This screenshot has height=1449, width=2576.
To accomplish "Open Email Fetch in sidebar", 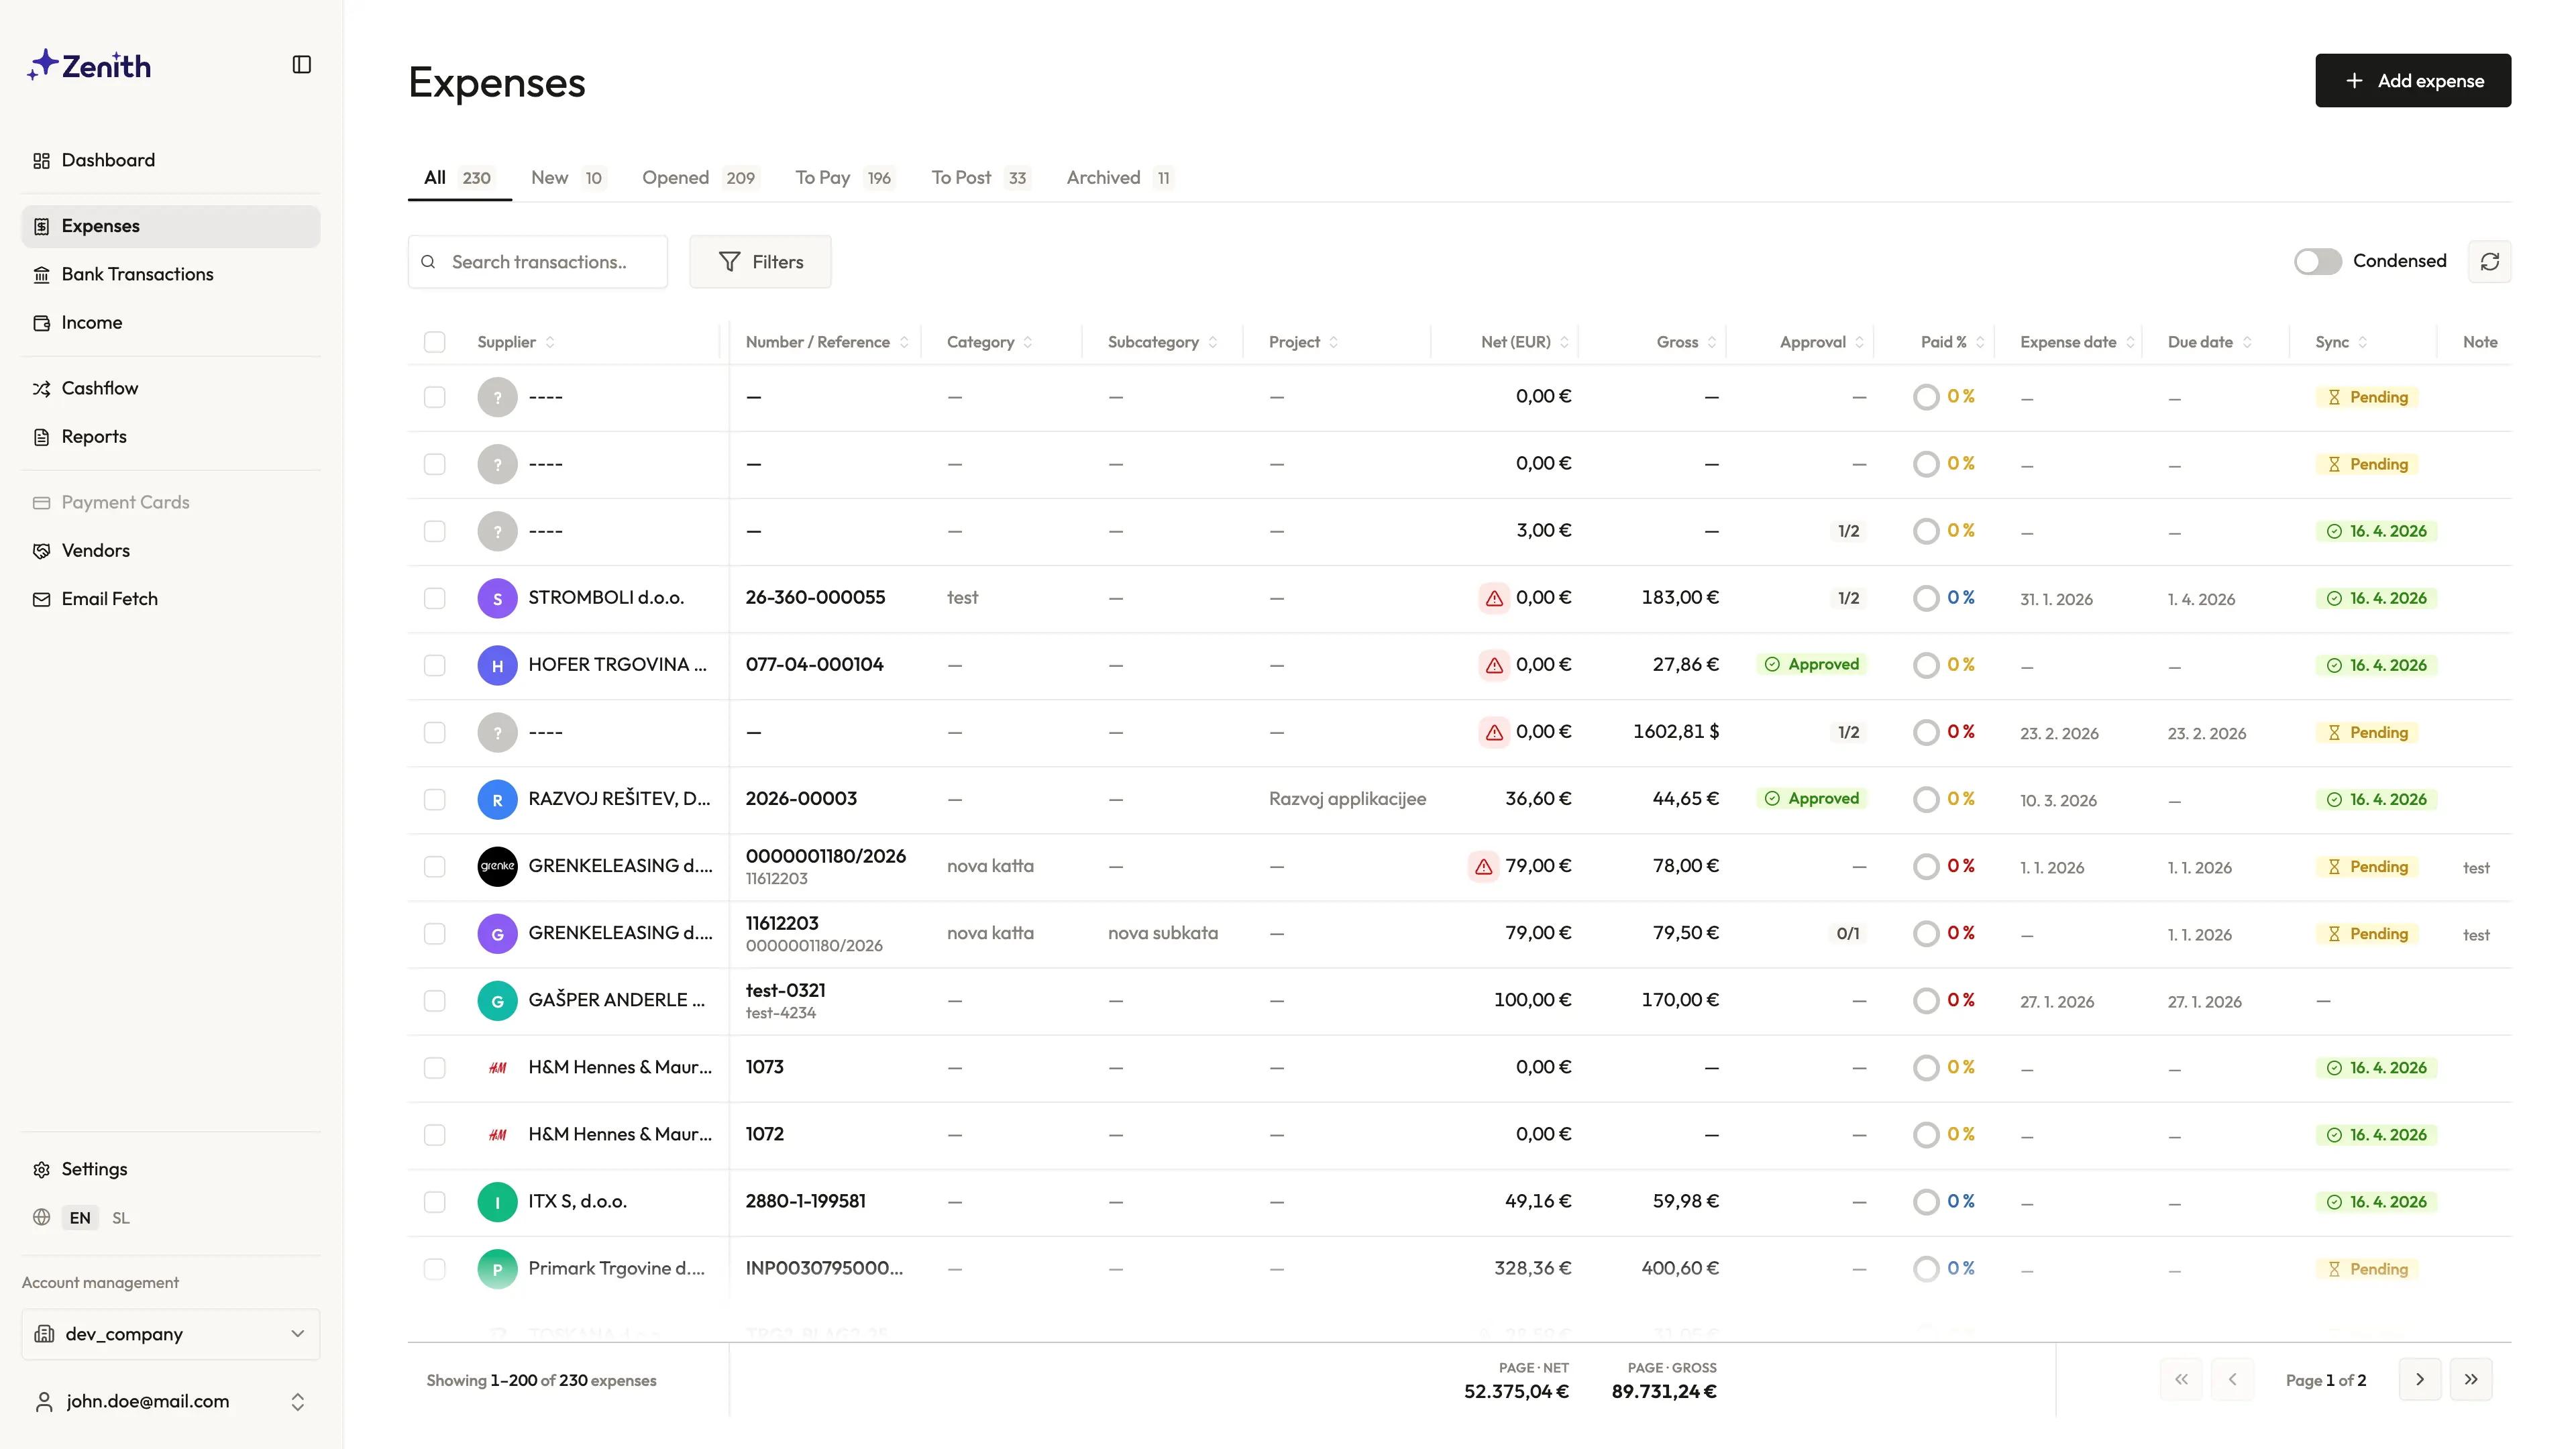I will tap(109, 599).
